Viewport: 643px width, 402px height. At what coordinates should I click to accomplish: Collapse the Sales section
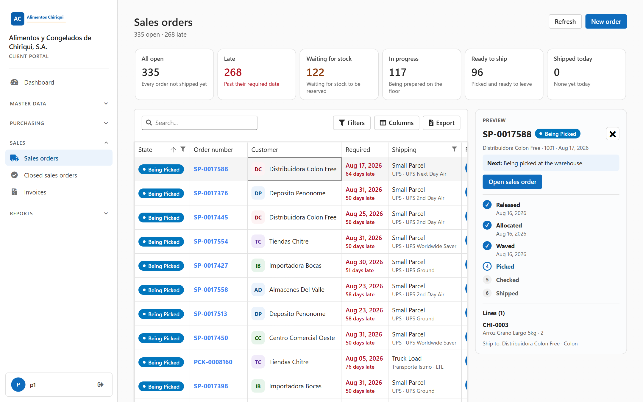point(59,143)
